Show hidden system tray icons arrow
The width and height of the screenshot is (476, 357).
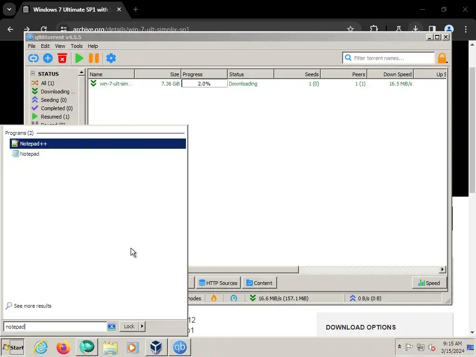pyautogui.click(x=399, y=347)
